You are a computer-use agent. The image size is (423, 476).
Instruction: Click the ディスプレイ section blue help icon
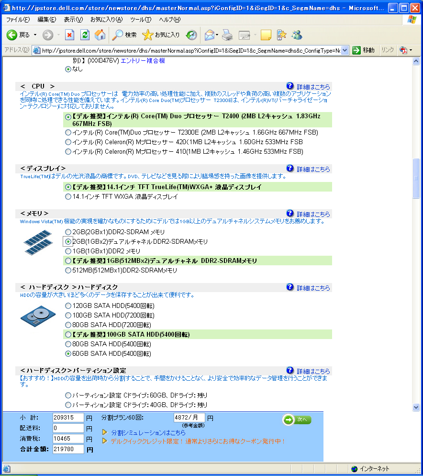point(290,168)
